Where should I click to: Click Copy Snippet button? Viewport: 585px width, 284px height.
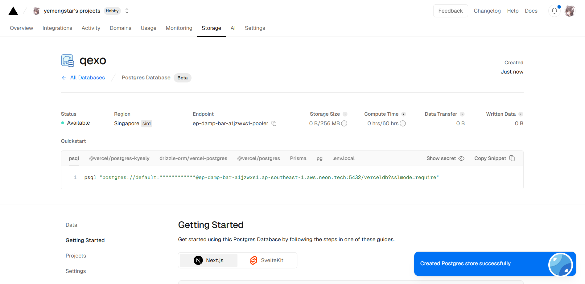point(494,158)
